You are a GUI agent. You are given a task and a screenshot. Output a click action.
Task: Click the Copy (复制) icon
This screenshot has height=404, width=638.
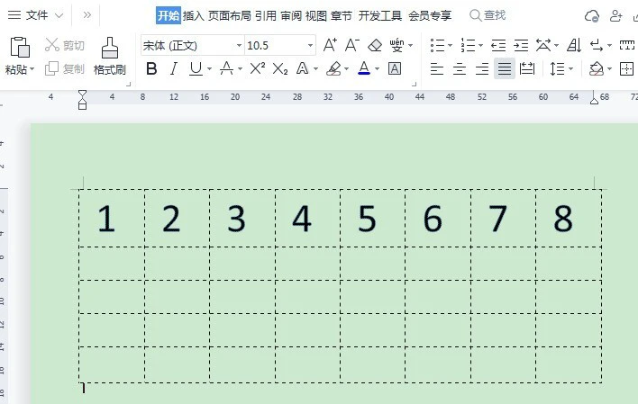[51, 68]
